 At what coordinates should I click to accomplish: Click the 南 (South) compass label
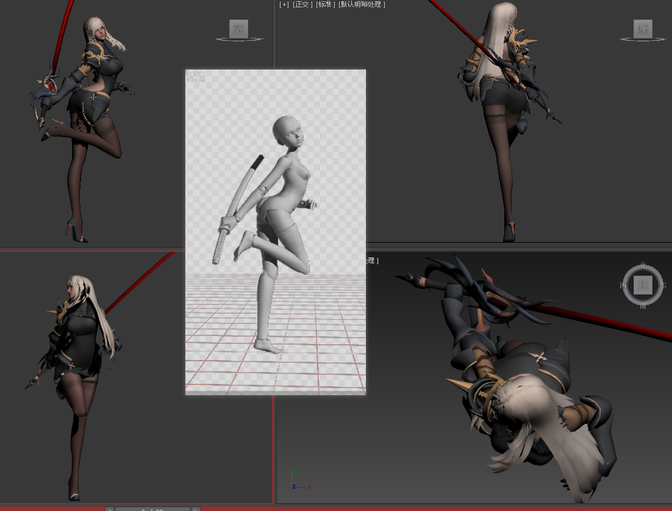click(643, 306)
